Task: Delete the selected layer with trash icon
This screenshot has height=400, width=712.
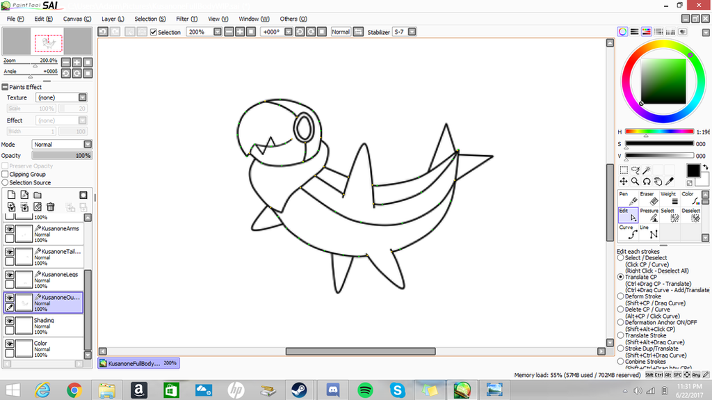Action: (50, 207)
